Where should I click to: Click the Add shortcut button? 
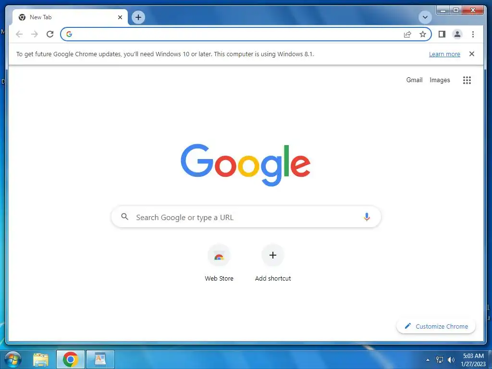pos(273,263)
